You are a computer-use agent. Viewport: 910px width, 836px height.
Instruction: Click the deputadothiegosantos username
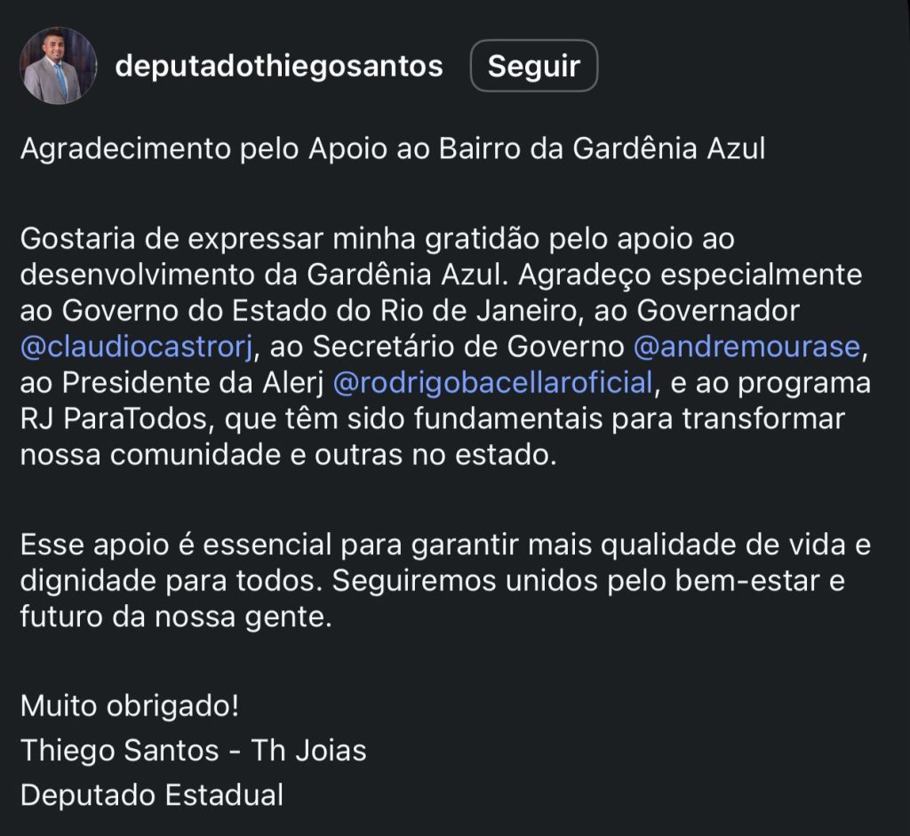click(x=278, y=66)
